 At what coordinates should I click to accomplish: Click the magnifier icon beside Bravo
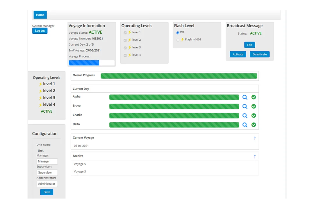[245, 106]
